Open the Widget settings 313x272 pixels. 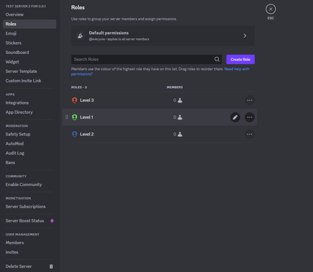click(30, 62)
